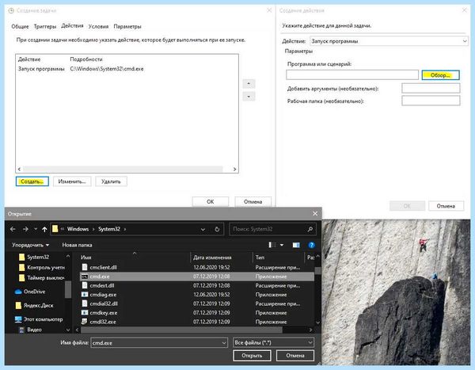
Task: Click the cmdiag.exe file icon
Action: [x=85, y=295]
